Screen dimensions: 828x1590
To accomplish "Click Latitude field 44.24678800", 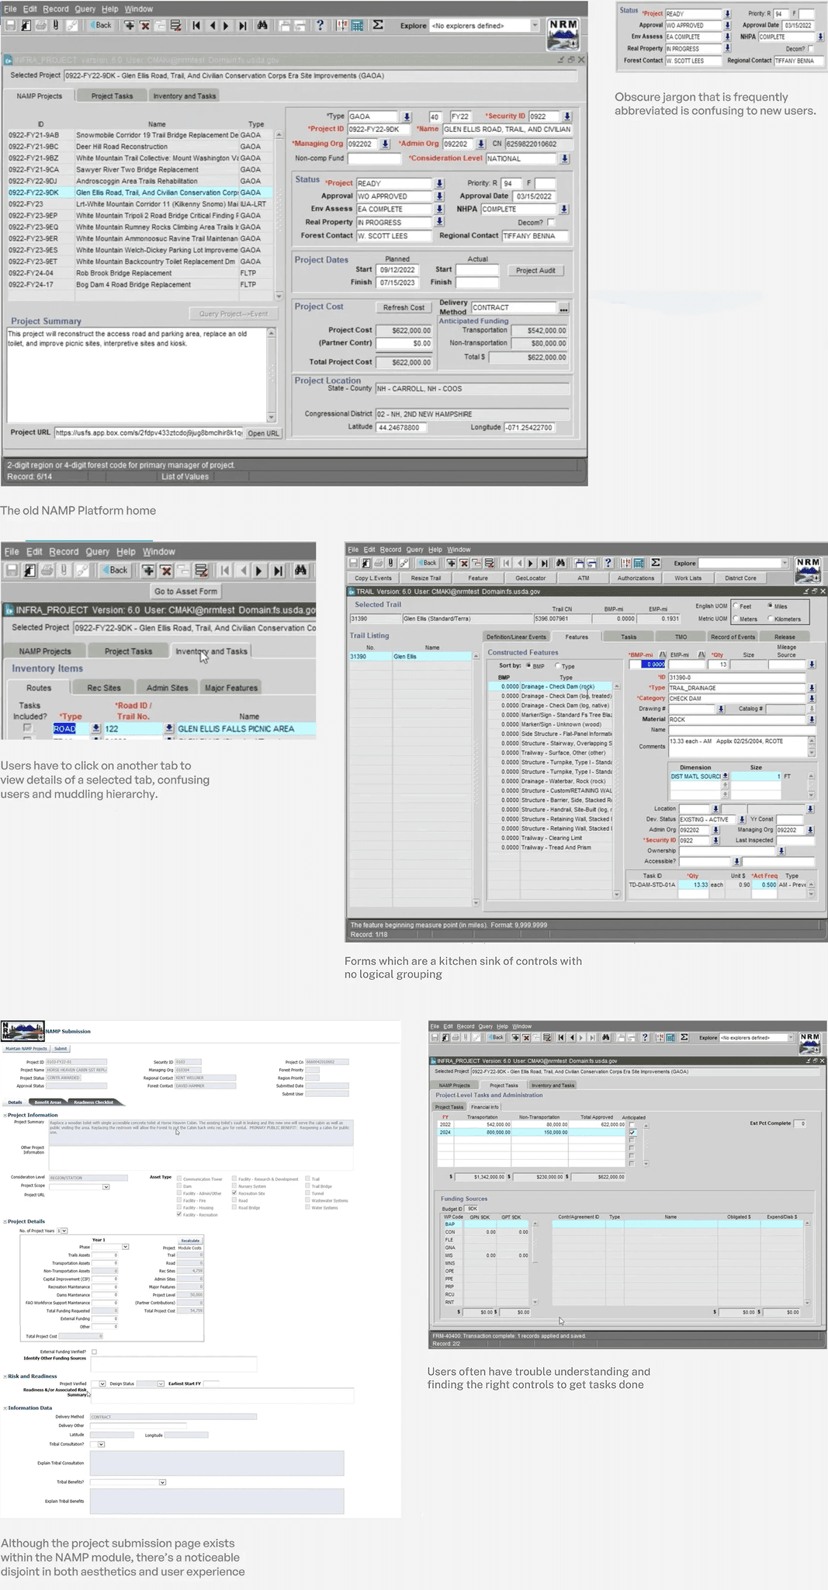I will point(401,428).
